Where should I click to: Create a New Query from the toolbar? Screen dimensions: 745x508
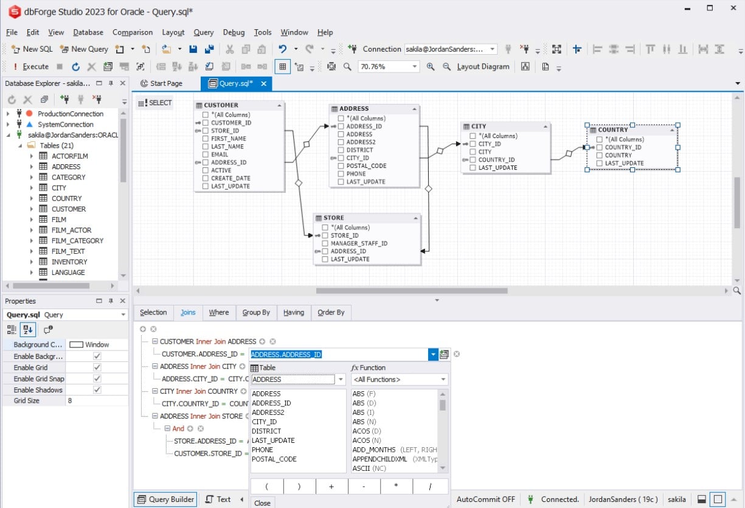pos(84,49)
